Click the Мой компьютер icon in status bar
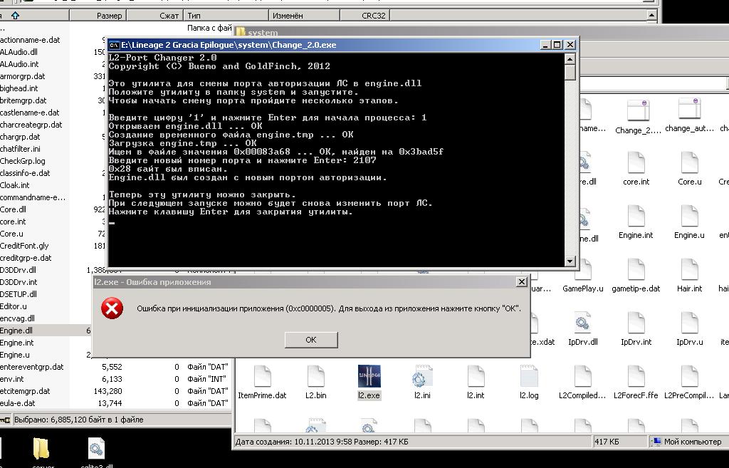 coord(656,442)
